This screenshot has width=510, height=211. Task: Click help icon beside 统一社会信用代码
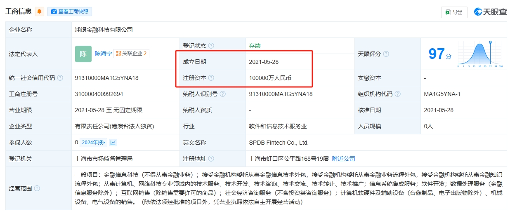(60, 78)
